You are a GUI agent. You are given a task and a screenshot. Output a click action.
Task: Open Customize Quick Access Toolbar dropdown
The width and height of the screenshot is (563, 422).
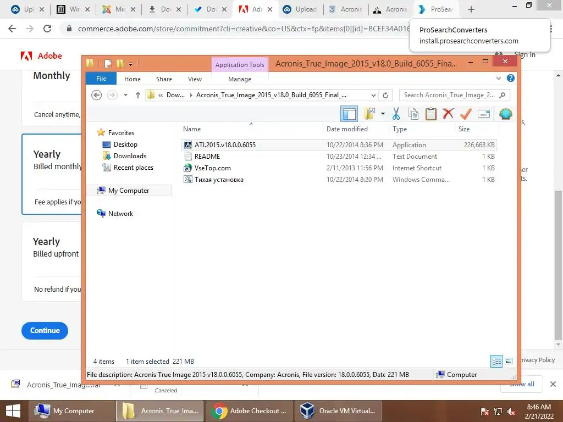coord(131,64)
